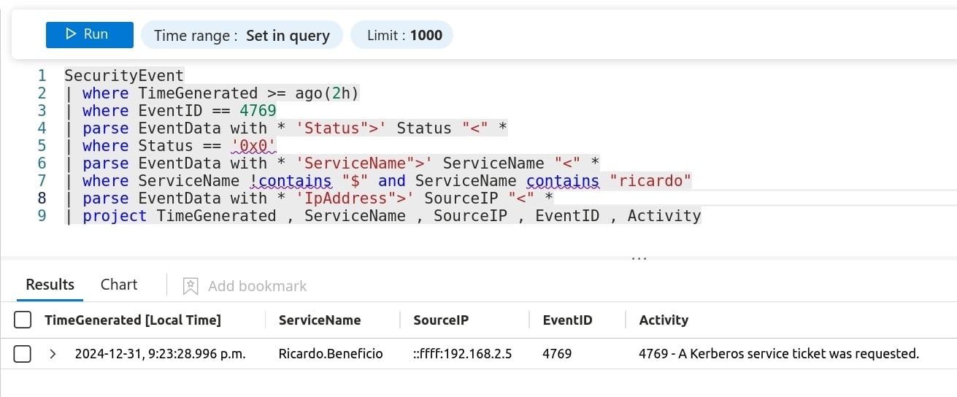Click the underlined '0x0' value in query
Viewport: 957px width, 397px height.
coord(253,145)
